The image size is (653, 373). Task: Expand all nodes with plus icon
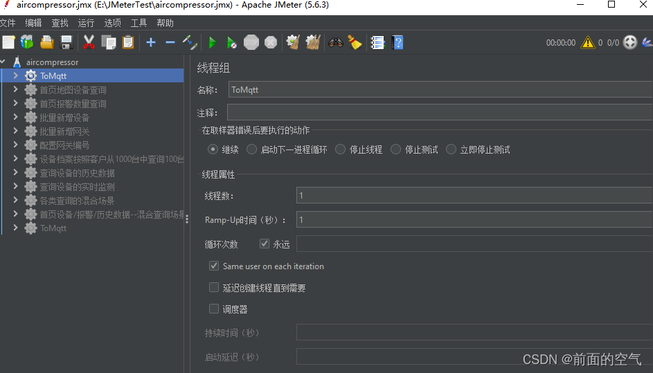pyautogui.click(x=151, y=42)
